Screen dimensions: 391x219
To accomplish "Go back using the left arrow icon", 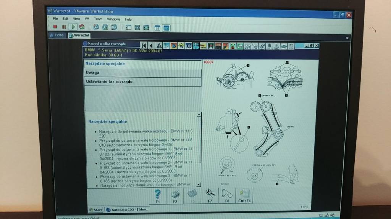I will [151, 46].
